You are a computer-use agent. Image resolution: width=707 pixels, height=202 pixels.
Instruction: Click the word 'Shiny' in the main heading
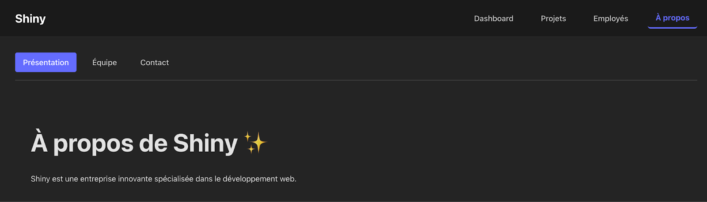pos(205,143)
